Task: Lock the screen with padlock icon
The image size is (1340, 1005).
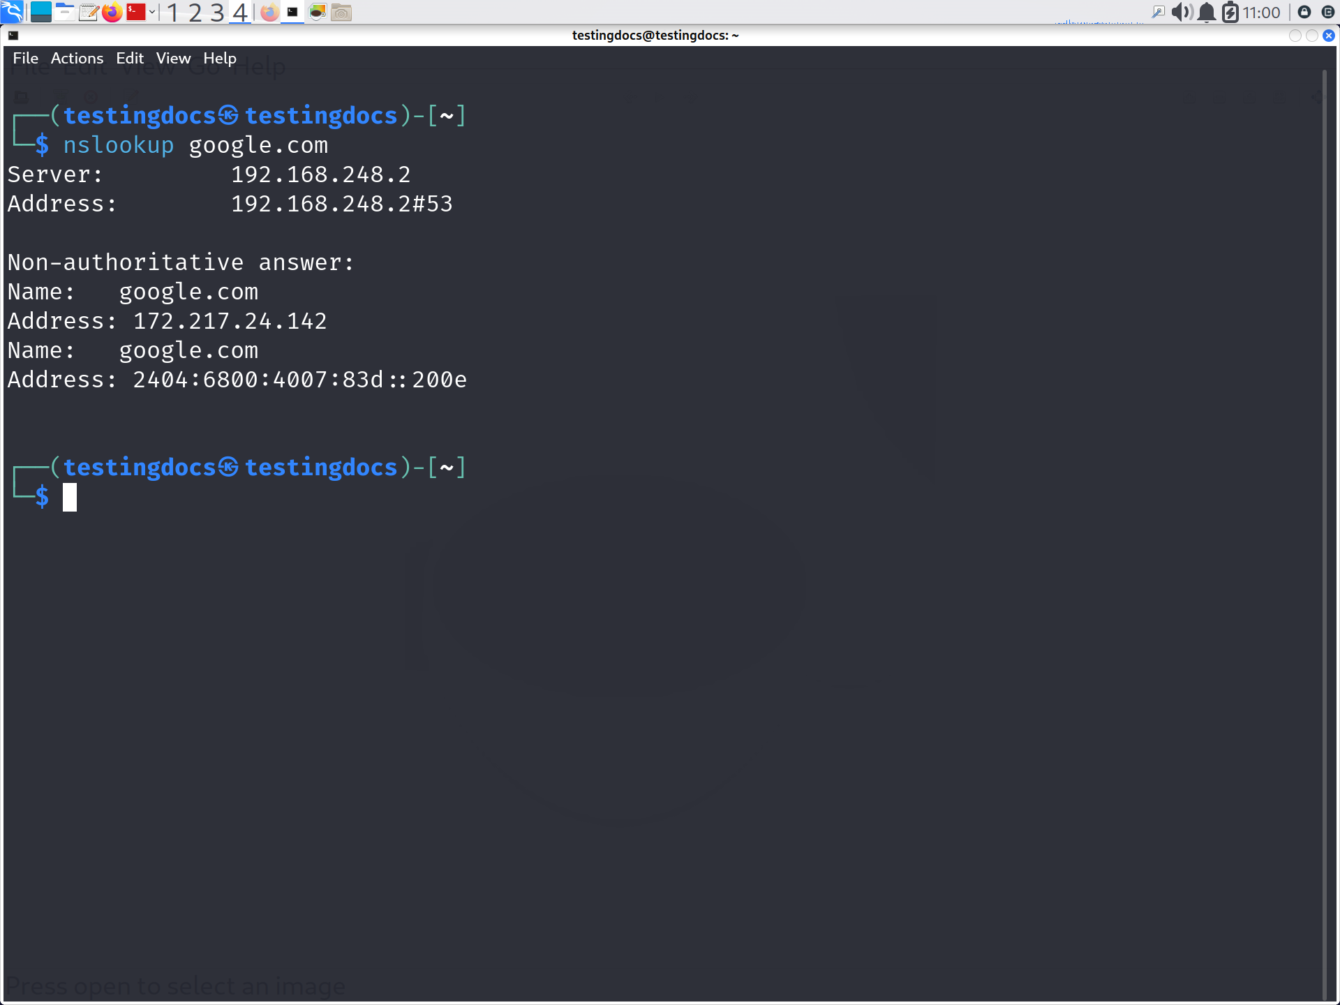Action: point(1304,12)
